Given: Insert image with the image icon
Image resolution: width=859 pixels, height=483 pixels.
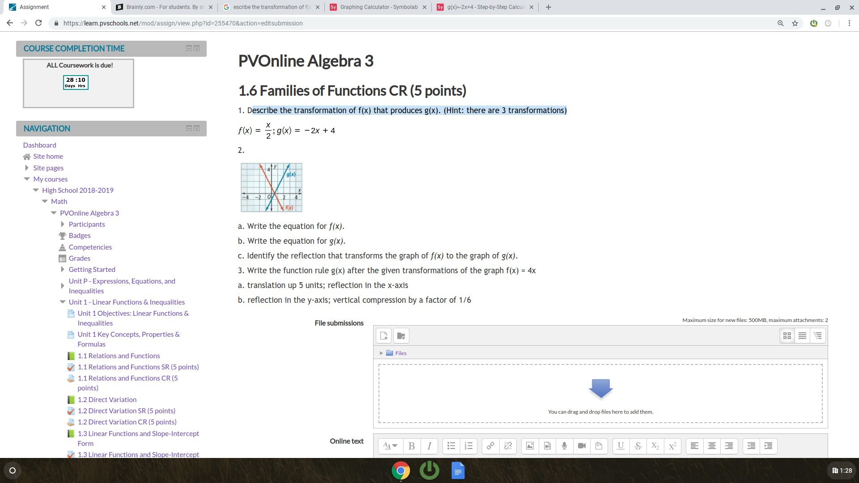Looking at the screenshot, I should pyautogui.click(x=530, y=446).
